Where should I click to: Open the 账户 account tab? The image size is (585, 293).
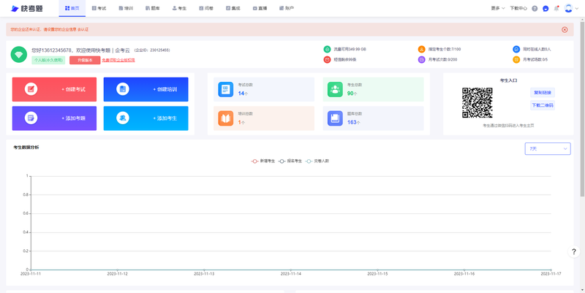tap(287, 8)
